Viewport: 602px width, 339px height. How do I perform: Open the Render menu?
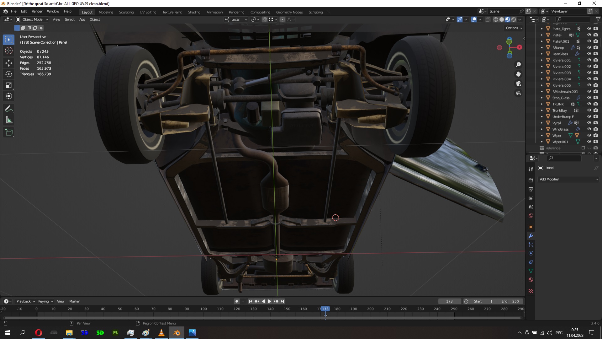37,11
